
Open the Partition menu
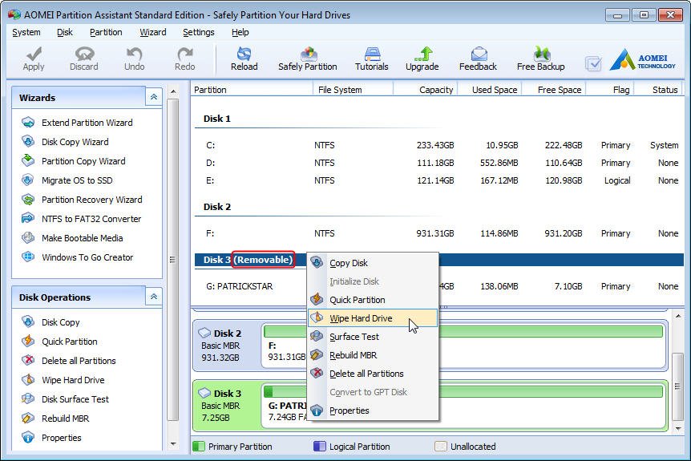[106, 32]
